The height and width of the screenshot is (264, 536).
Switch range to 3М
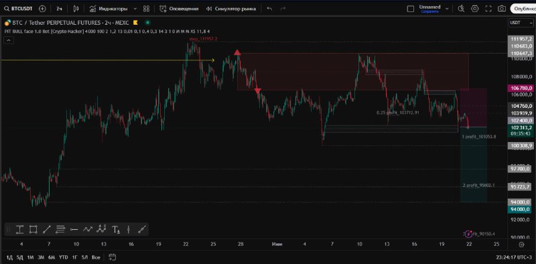click(x=41, y=257)
